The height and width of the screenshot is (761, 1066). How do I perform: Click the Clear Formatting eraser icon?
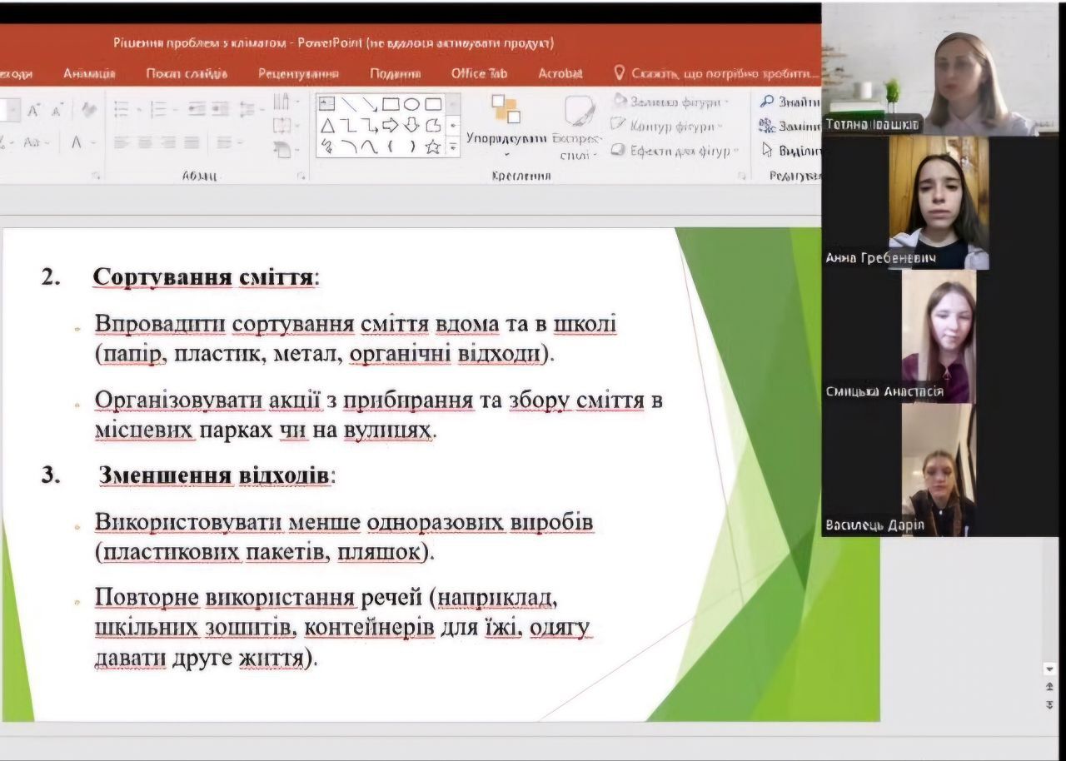coord(88,110)
